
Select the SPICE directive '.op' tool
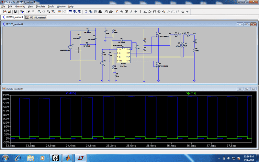coord(187,12)
